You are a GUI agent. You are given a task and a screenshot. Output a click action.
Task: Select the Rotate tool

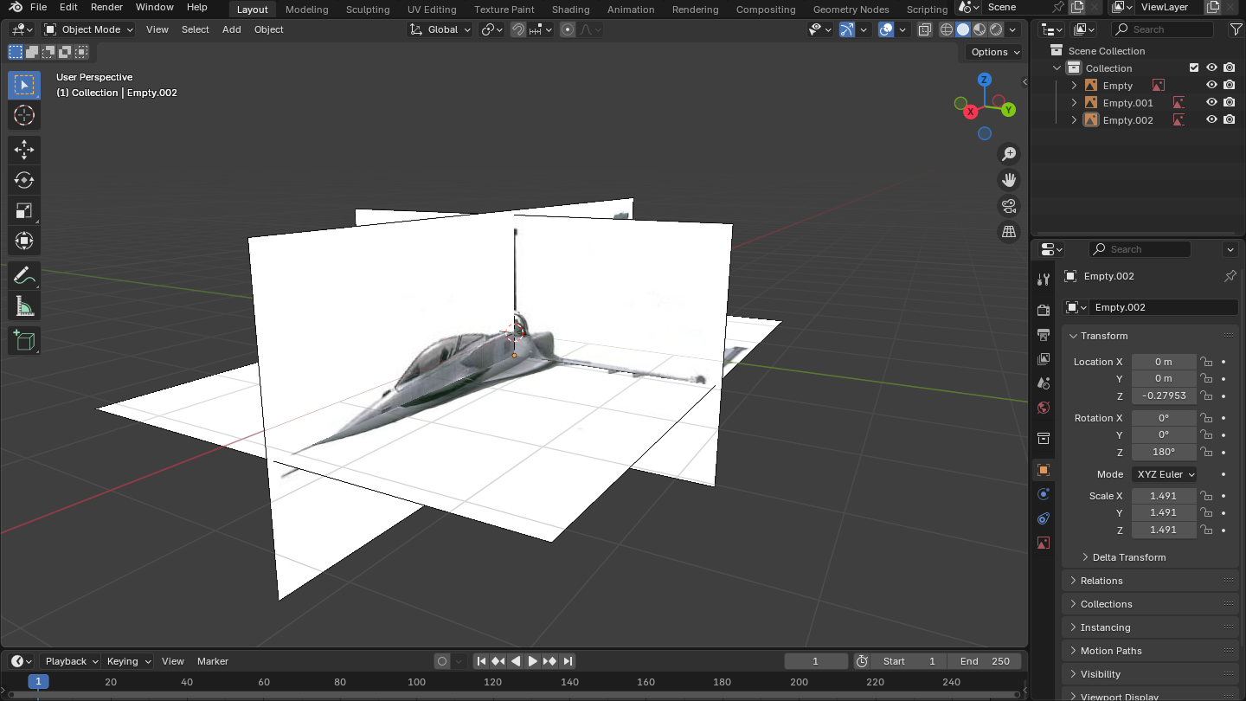click(x=24, y=180)
